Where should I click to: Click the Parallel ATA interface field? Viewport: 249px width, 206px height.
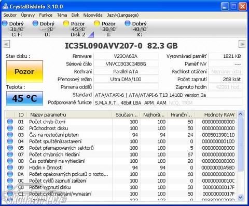126,72
